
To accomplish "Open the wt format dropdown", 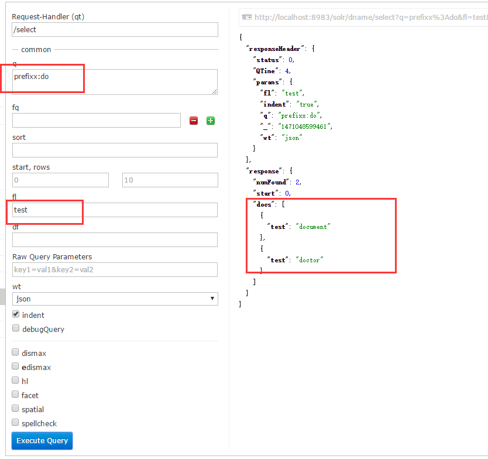I will coord(115,299).
